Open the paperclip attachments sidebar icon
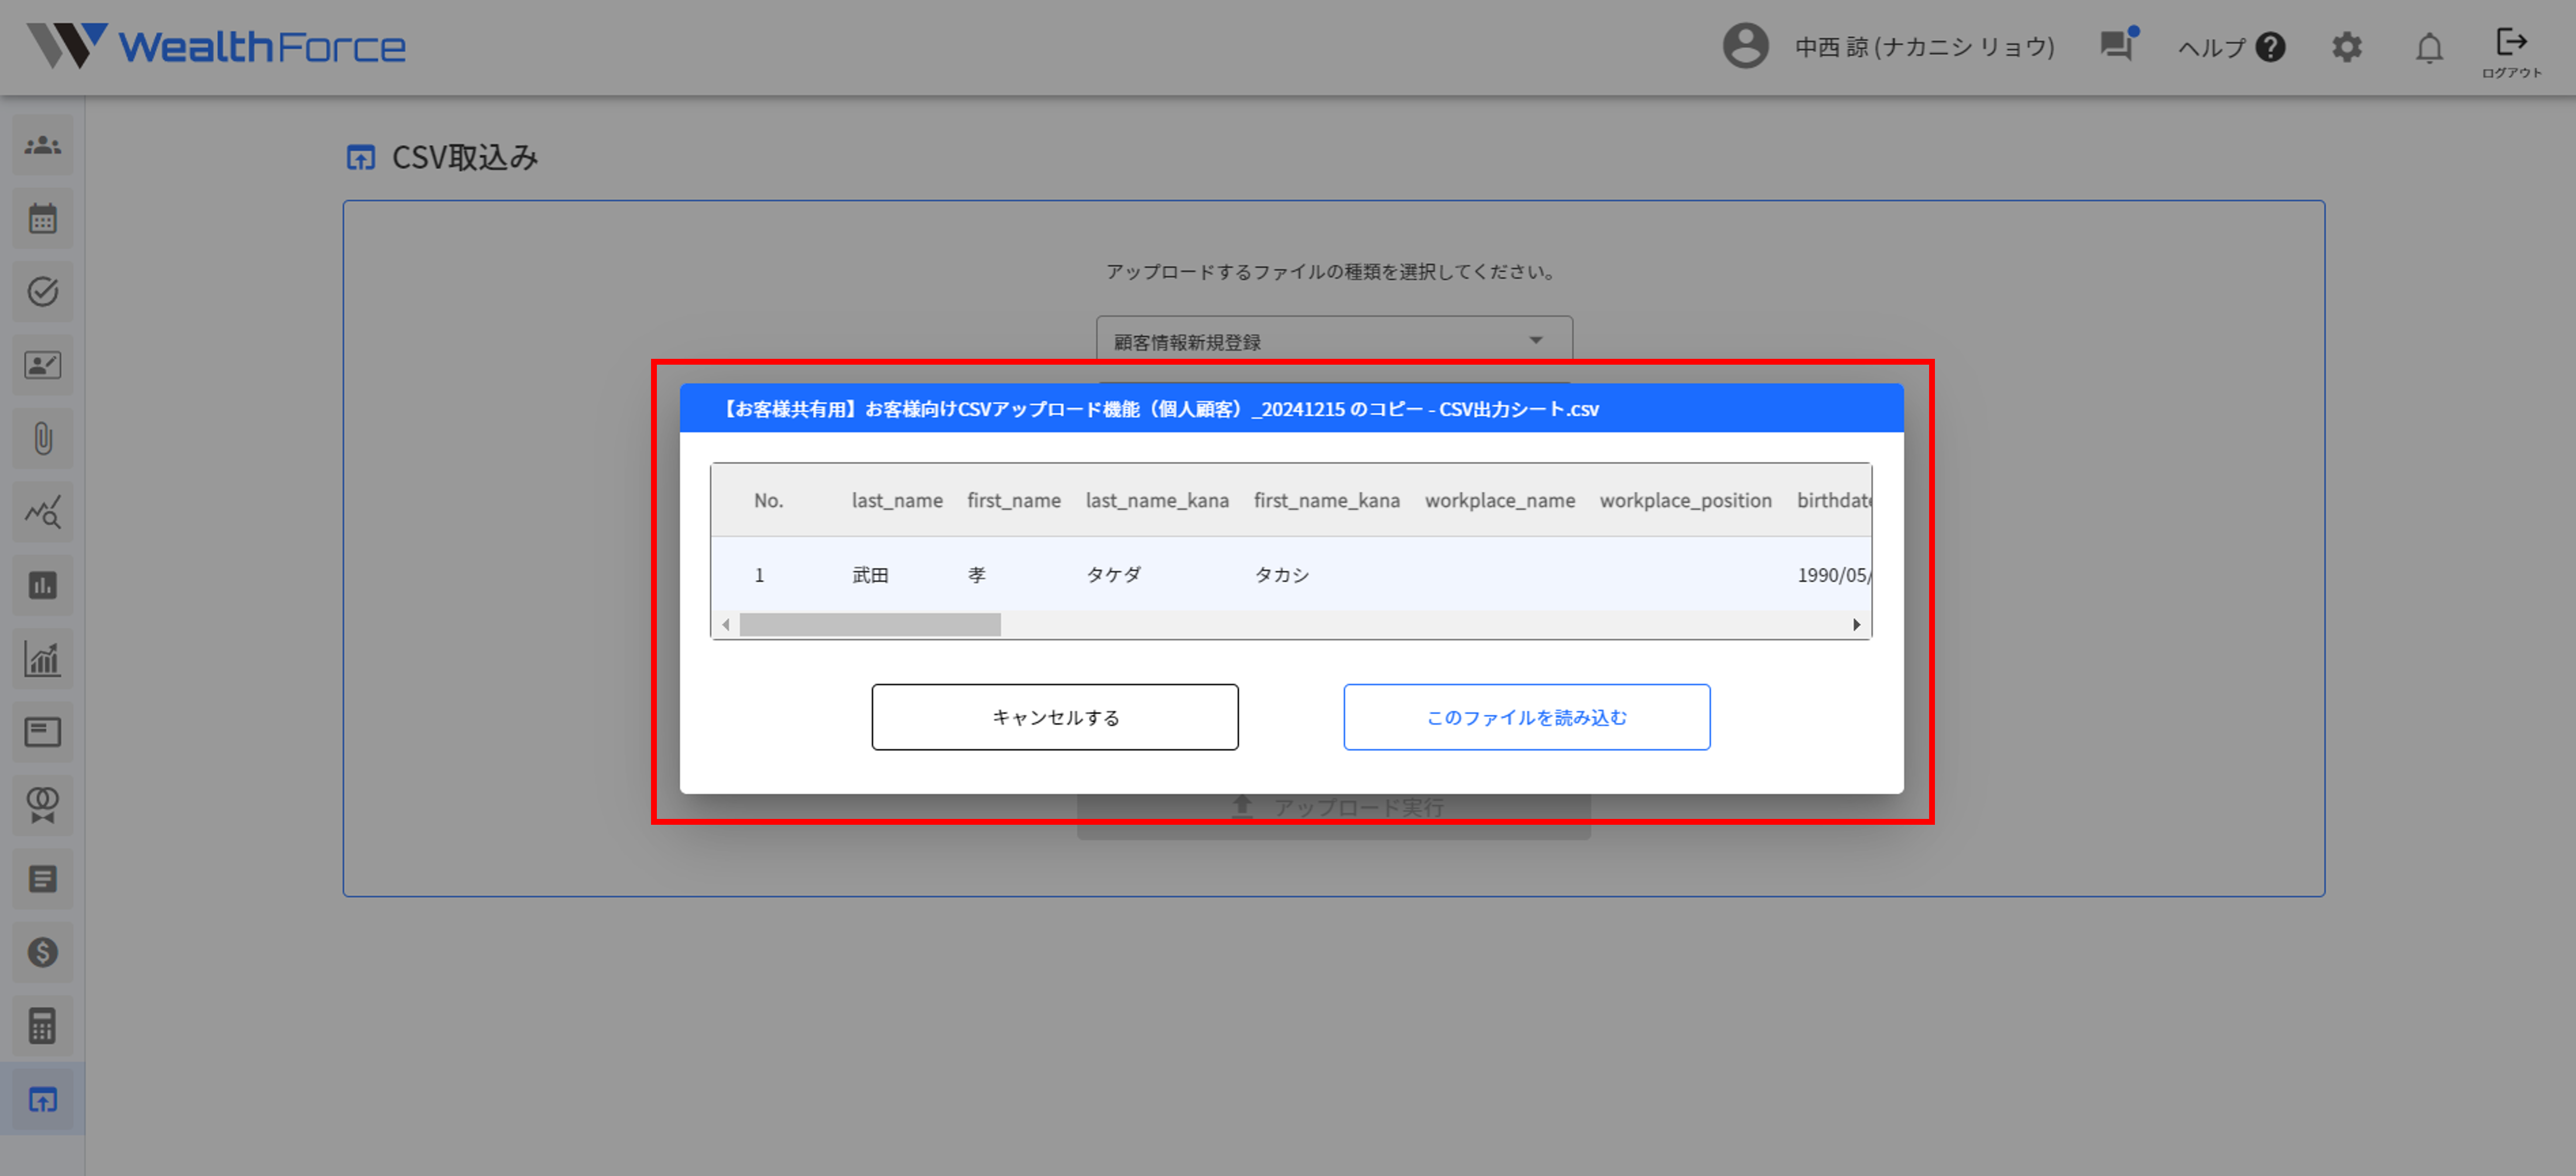The image size is (2576, 1176). [x=42, y=439]
